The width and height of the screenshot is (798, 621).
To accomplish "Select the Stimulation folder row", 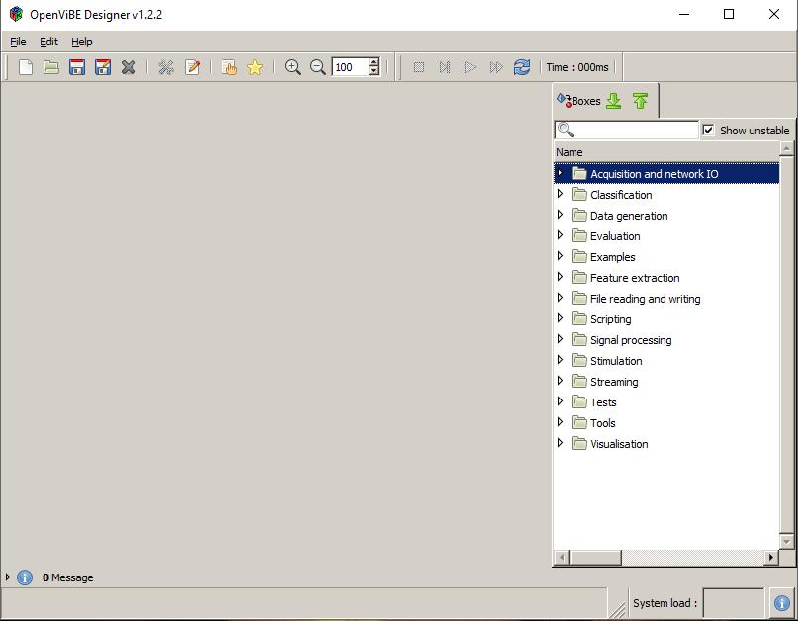I will pyautogui.click(x=666, y=361).
